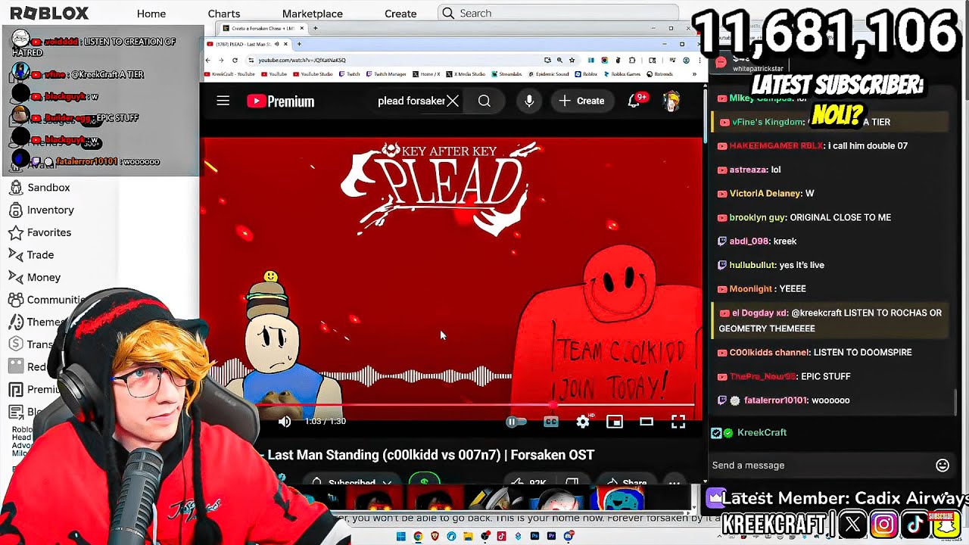Image resolution: width=969 pixels, height=545 pixels.
Task: Open the Chrome profile icon
Action: pyautogui.click(x=686, y=60)
